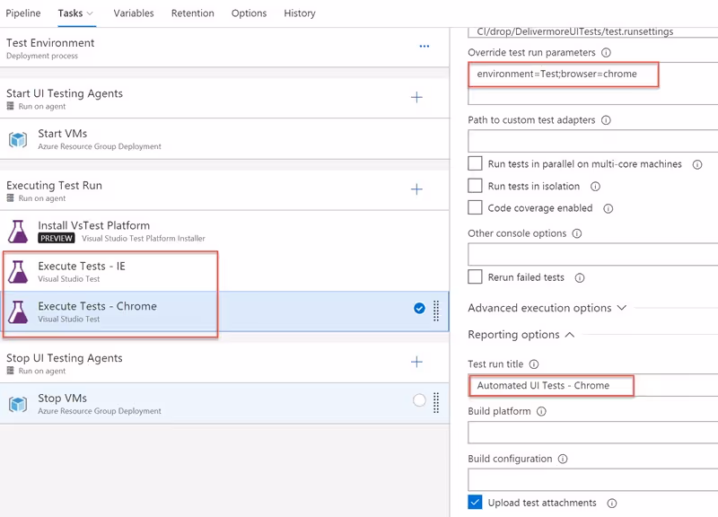Click the PREVIEW badge on Install VsTest

[x=57, y=238]
